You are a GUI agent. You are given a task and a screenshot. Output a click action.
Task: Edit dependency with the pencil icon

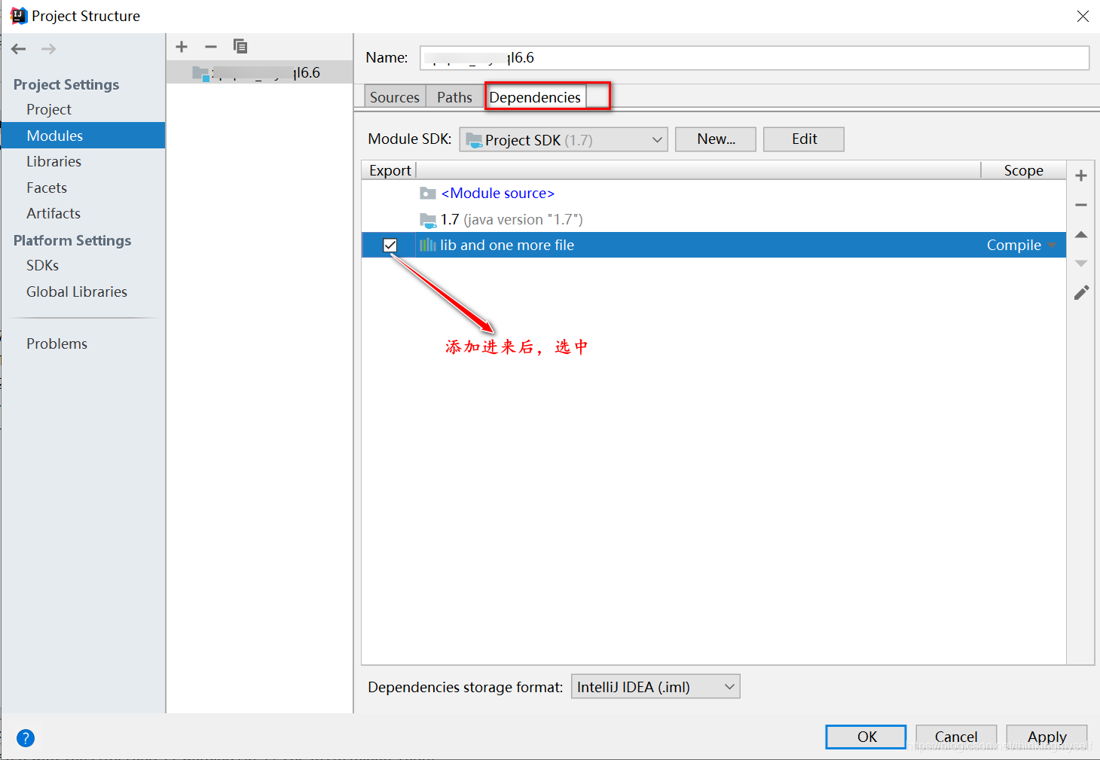click(1081, 292)
